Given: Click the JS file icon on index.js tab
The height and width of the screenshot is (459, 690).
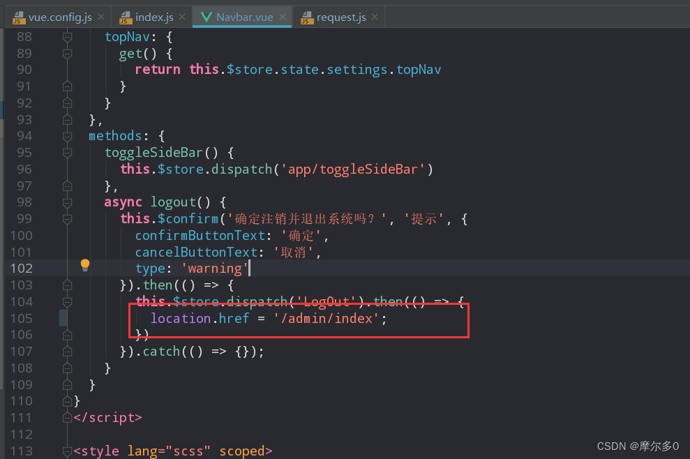Looking at the screenshot, I should pos(126,17).
